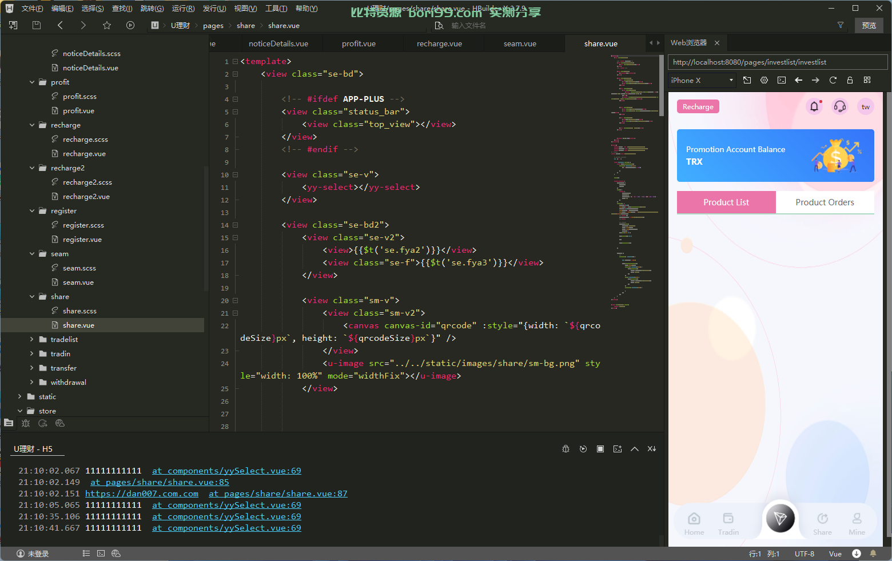Screen dimensions: 892x561
Task: Clear the console output with the X-arrow icon
Action: tap(652, 449)
